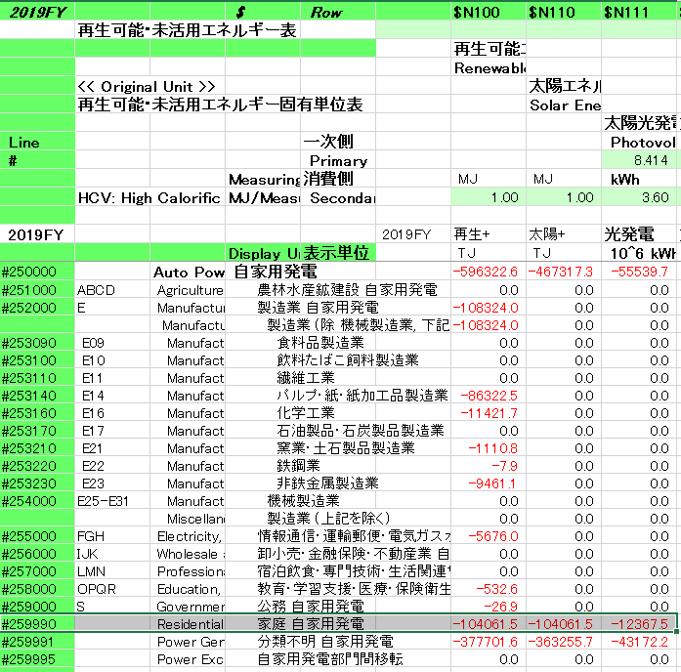
Task: Select the 分類不明 自家用発電 cell
Action: tap(325, 642)
